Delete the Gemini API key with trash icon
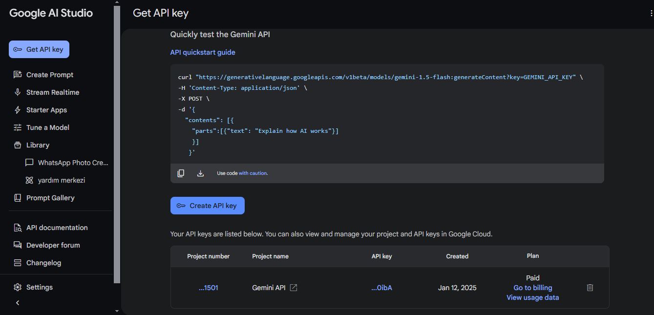Image resolution: width=654 pixels, height=315 pixels. click(590, 288)
